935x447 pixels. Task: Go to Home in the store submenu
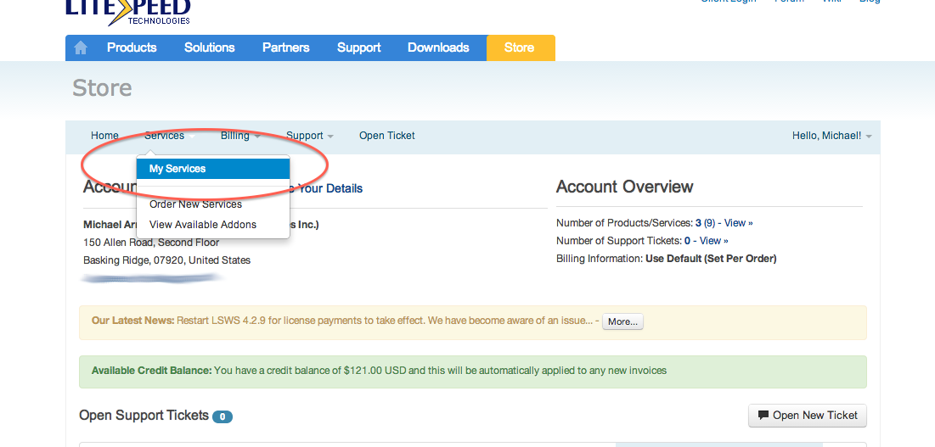[105, 136]
